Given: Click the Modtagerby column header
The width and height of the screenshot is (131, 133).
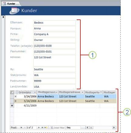Looking at the screenshot, I should [x=94, y=92].
